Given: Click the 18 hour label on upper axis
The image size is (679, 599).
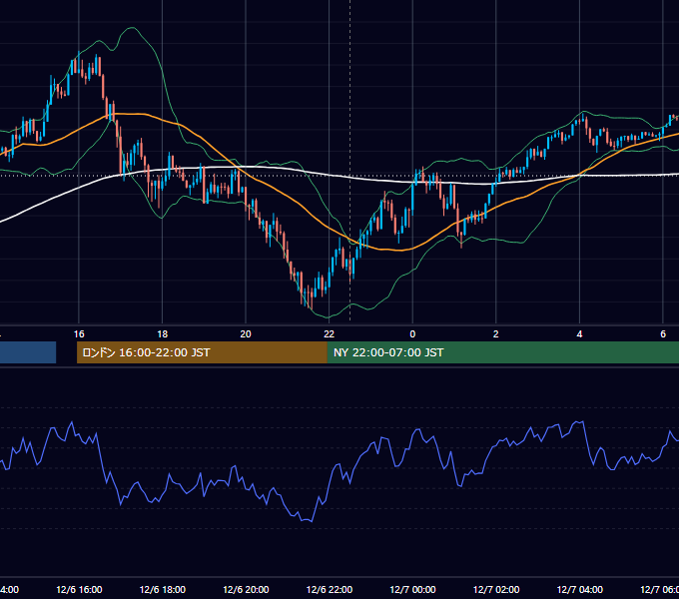Looking at the screenshot, I should pos(163,333).
